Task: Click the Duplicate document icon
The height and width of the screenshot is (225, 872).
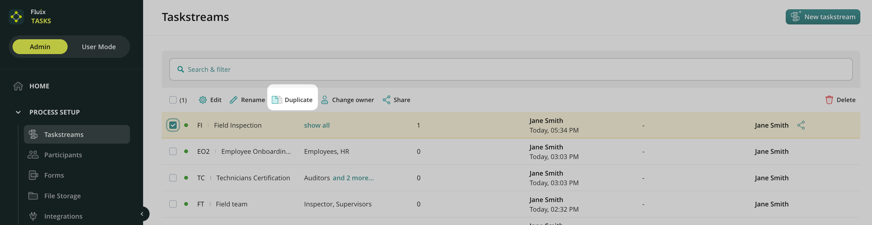Action: coord(276,100)
